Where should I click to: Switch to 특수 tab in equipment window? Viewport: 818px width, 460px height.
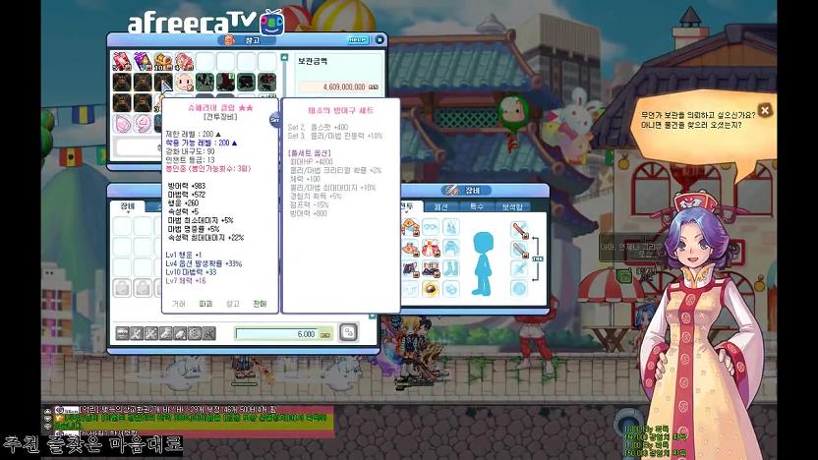476,206
